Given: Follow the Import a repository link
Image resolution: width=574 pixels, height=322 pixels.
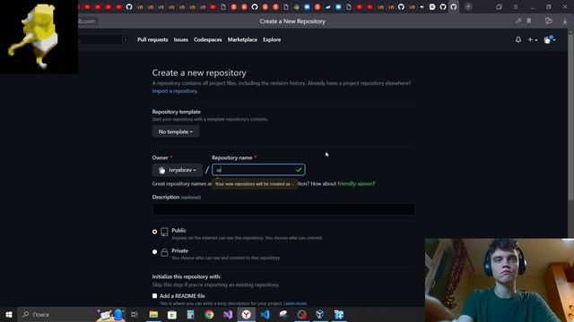Looking at the screenshot, I should tap(175, 91).
